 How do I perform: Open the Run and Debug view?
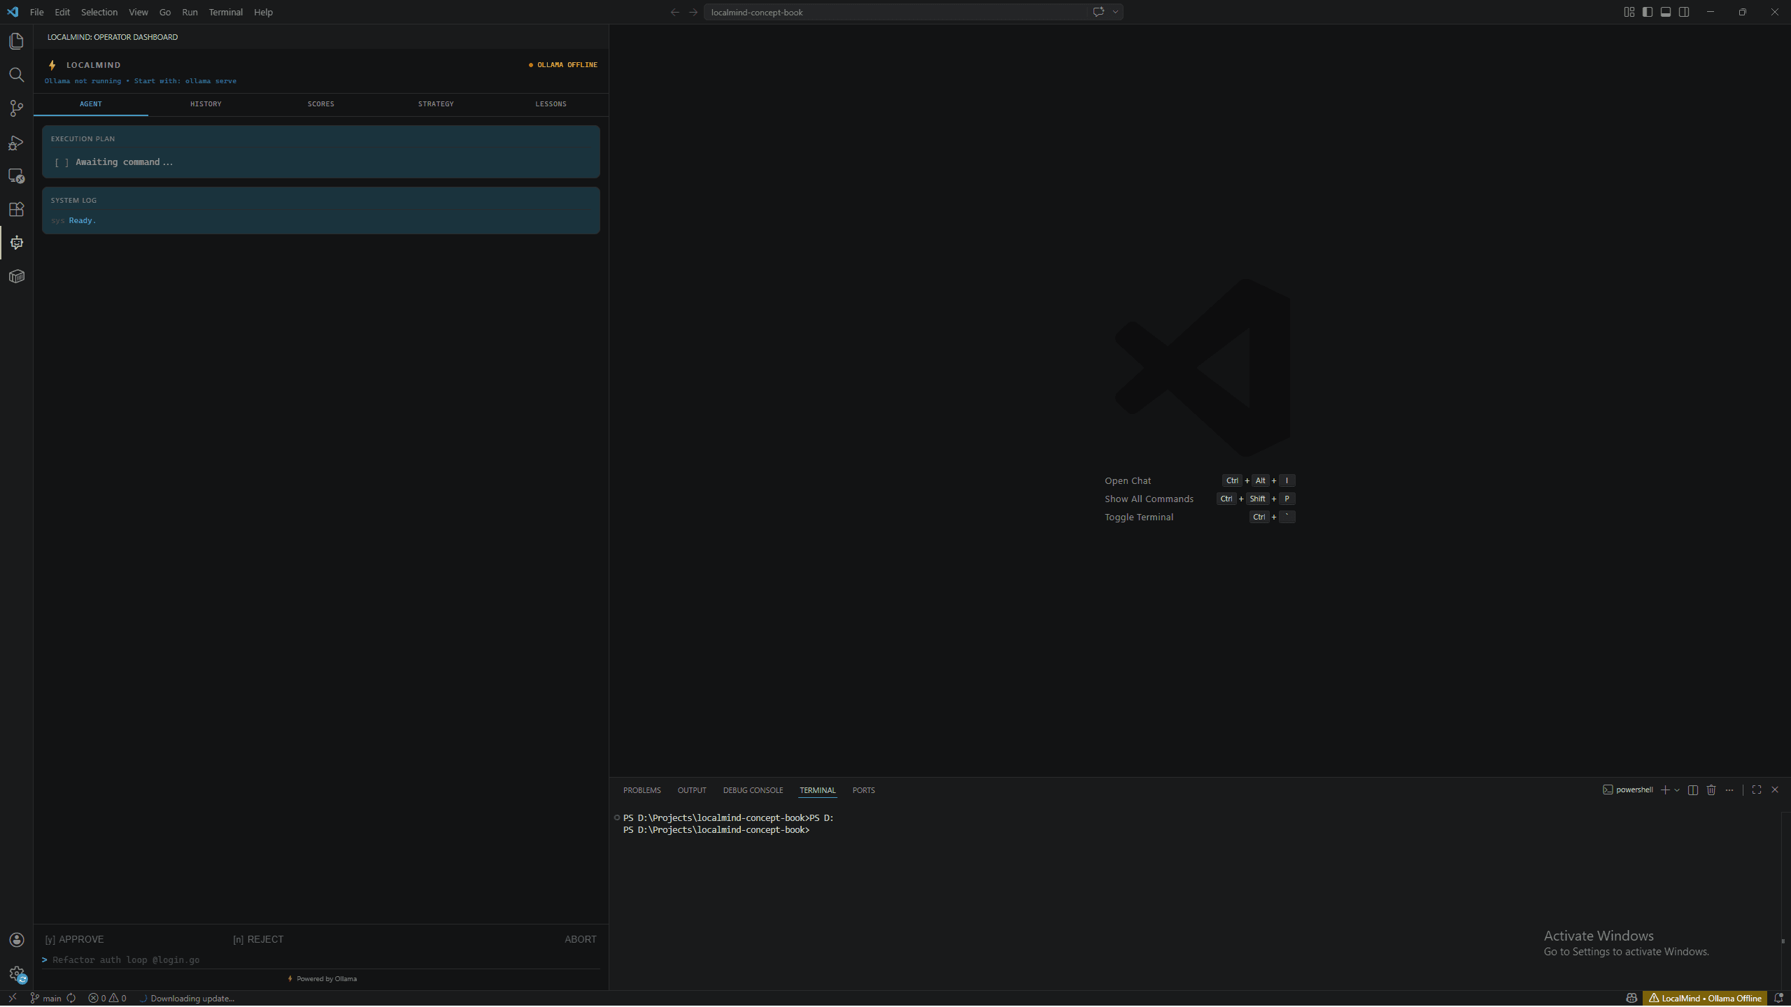pyautogui.click(x=16, y=143)
